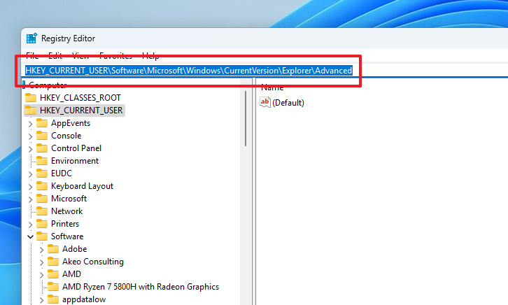Click the Console folder icon

[42, 136]
